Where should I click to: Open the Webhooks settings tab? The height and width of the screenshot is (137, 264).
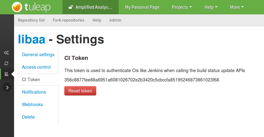[32, 105]
